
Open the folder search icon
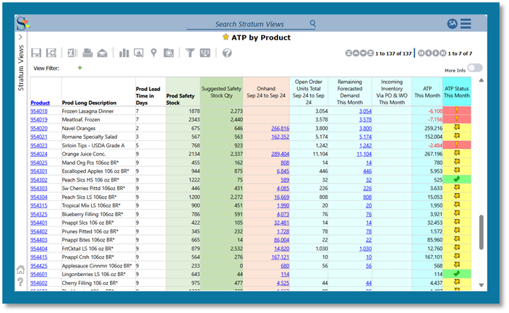coord(168,53)
